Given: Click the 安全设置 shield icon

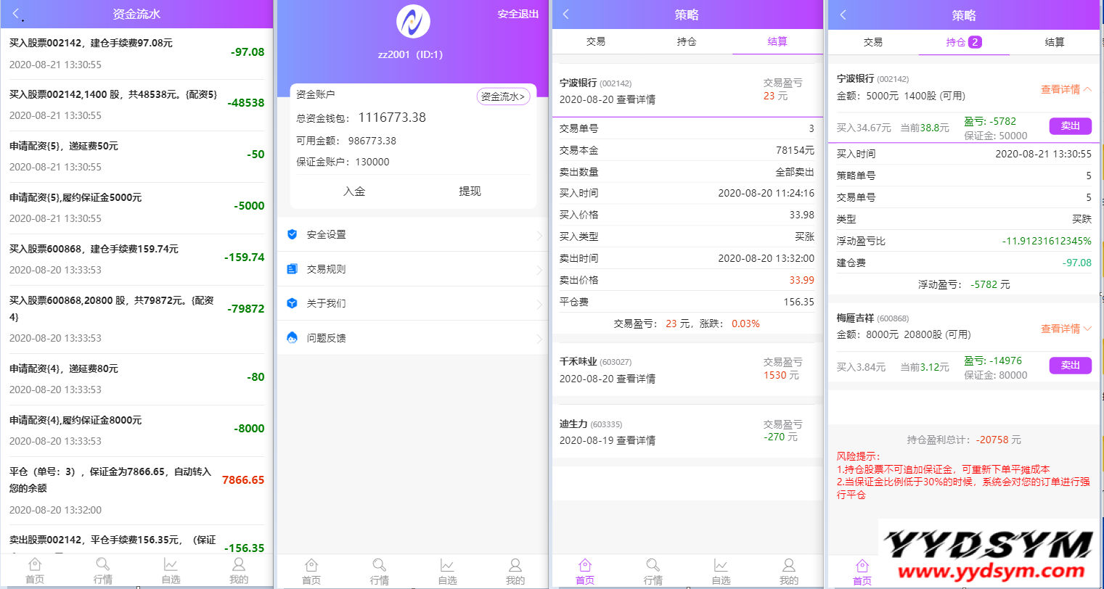Looking at the screenshot, I should pos(293,234).
